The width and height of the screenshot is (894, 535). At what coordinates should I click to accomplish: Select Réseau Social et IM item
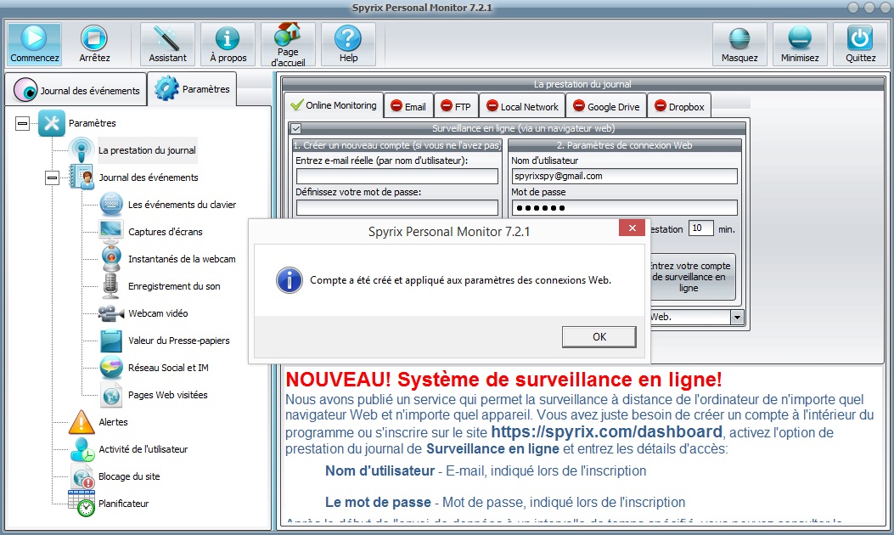168,368
